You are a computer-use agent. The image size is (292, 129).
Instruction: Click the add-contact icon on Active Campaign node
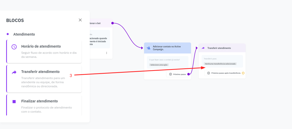click(148, 48)
